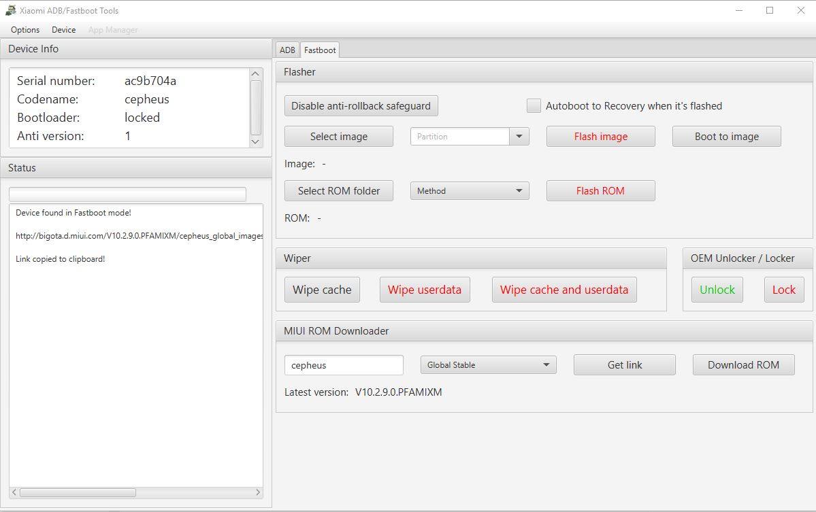Maximize the application window
Image resolution: width=816 pixels, height=512 pixels.
[x=770, y=10]
